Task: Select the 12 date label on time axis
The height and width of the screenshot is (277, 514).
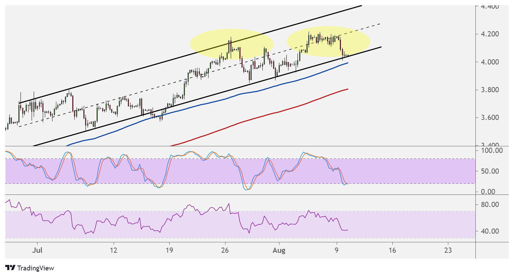Action: [113, 250]
